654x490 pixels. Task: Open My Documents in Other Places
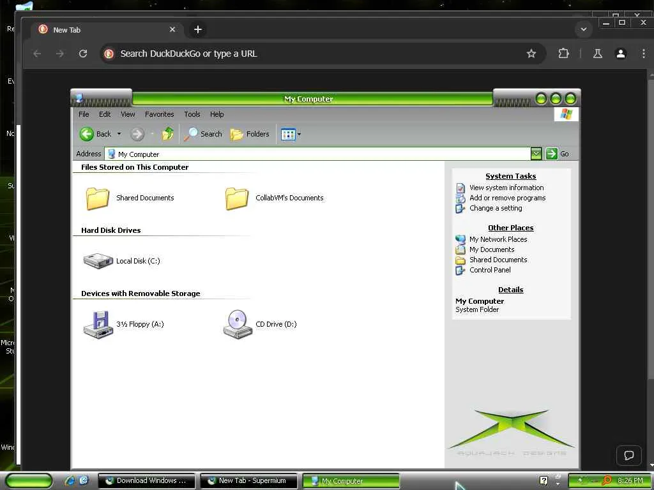point(492,249)
